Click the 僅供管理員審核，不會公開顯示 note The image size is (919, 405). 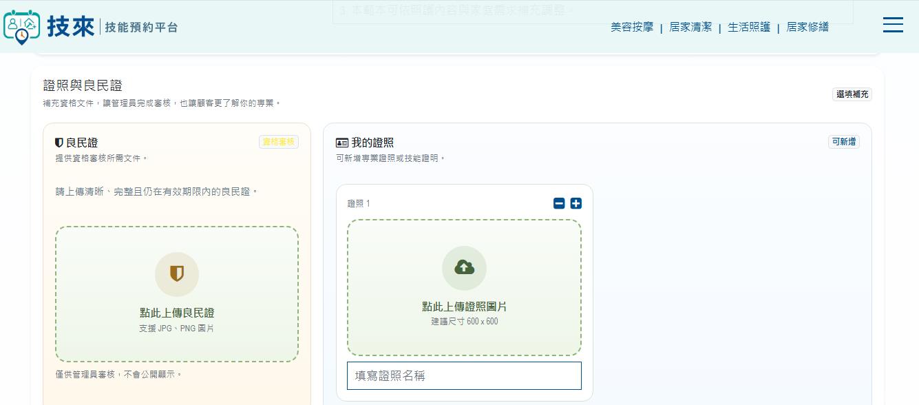pyautogui.click(x=118, y=375)
